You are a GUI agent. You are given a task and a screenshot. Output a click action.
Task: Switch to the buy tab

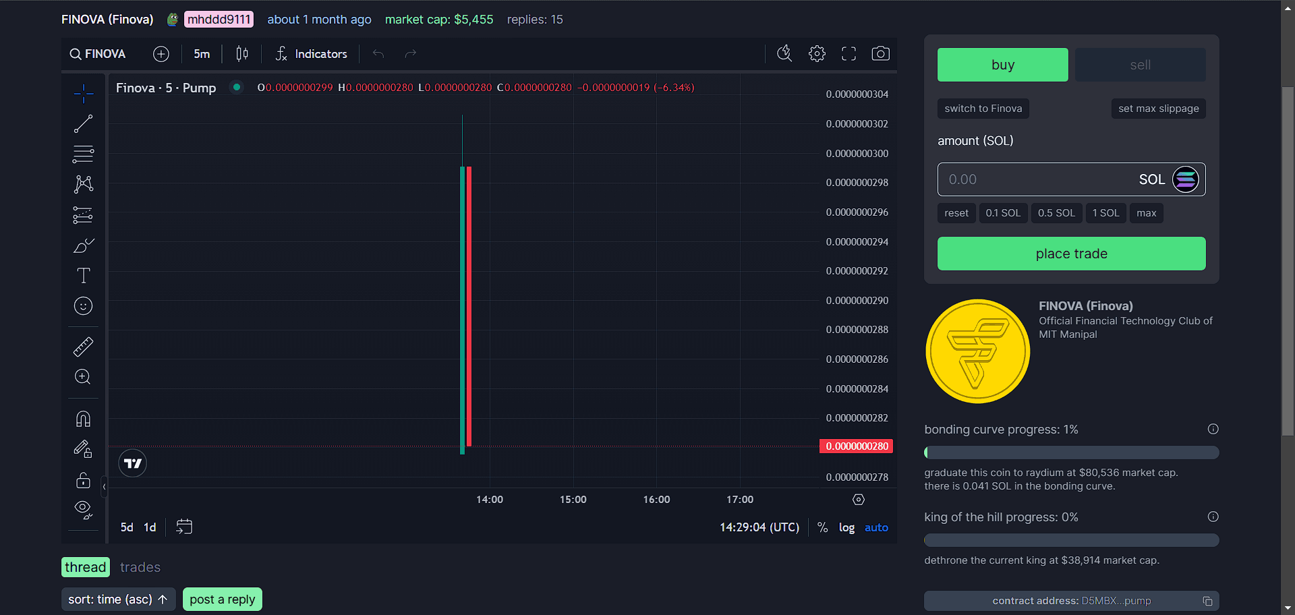tap(1003, 65)
